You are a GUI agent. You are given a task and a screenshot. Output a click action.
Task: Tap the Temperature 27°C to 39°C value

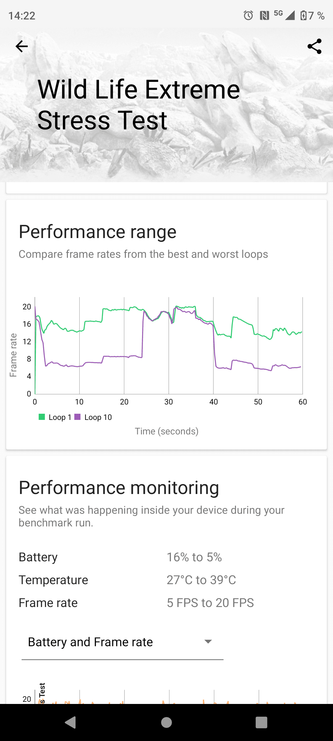(x=201, y=580)
